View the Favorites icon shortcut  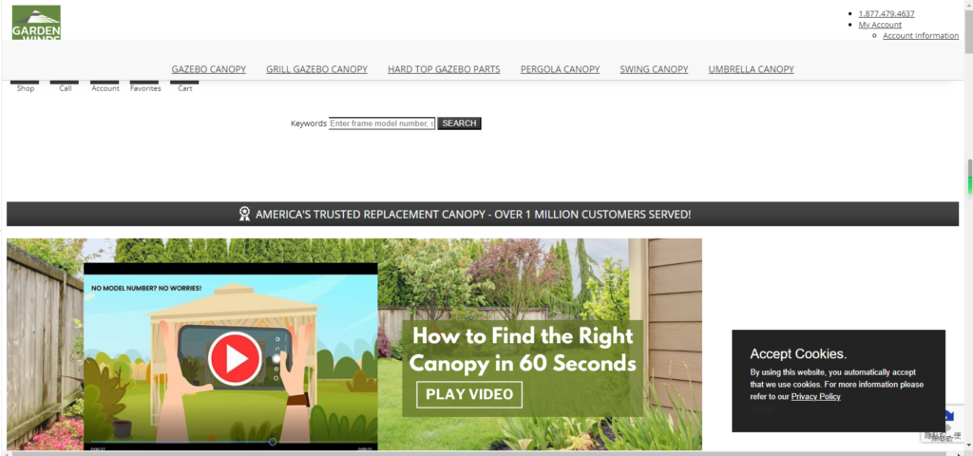pyautogui.click(x=145, y=86)
